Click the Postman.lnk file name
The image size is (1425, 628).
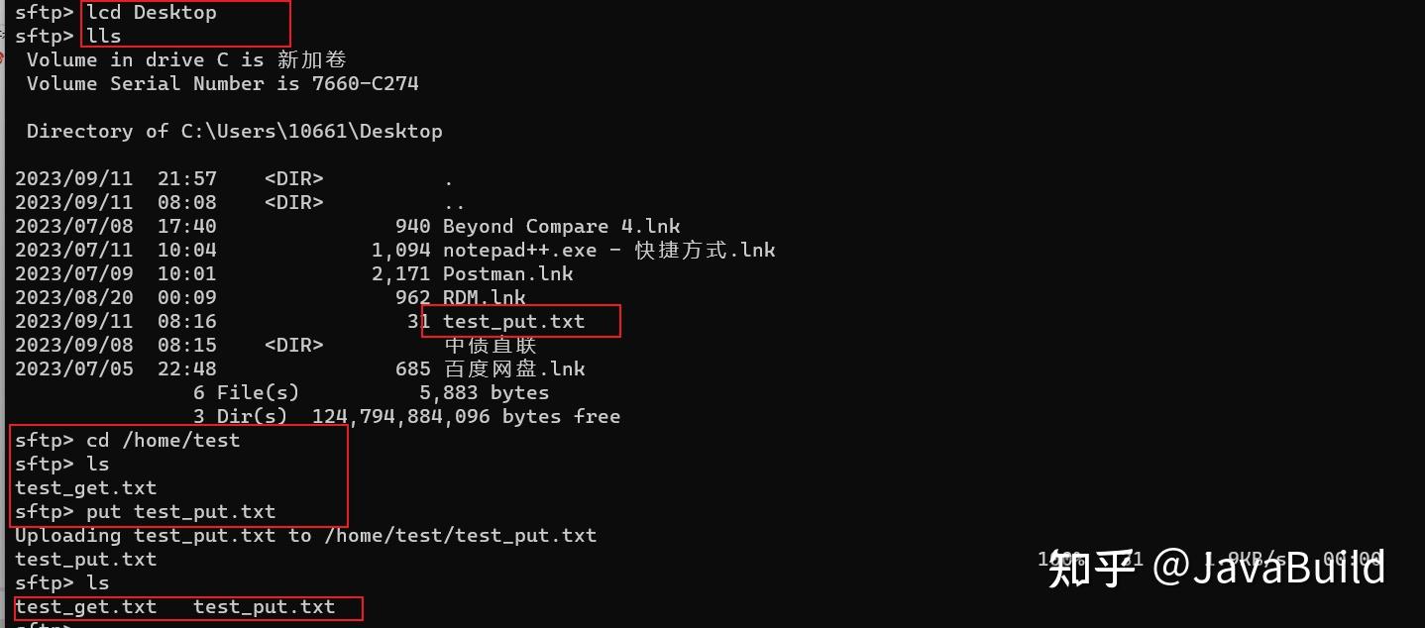tap(507, 274)
